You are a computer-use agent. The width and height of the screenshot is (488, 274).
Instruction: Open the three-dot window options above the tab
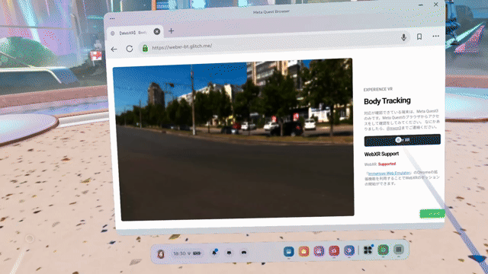[112, 18]
